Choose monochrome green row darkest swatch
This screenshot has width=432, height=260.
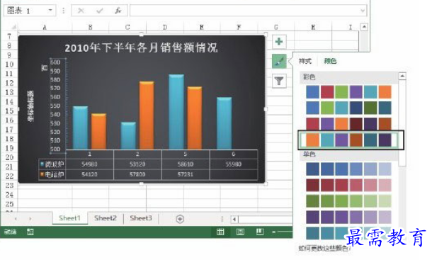coord(313,201)
